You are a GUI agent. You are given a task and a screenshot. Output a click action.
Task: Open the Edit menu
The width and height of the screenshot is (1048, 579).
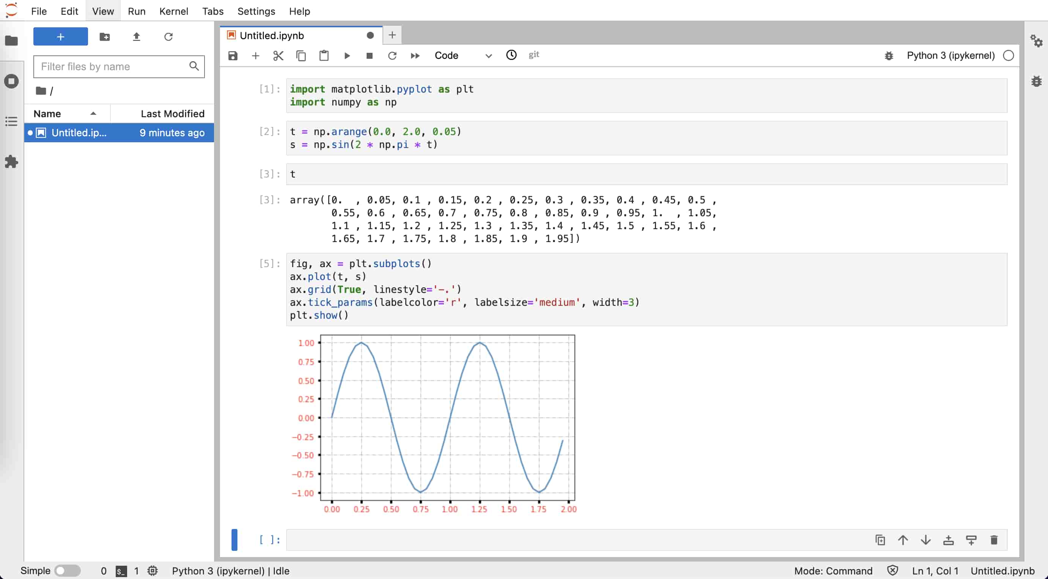click(69, 11)
